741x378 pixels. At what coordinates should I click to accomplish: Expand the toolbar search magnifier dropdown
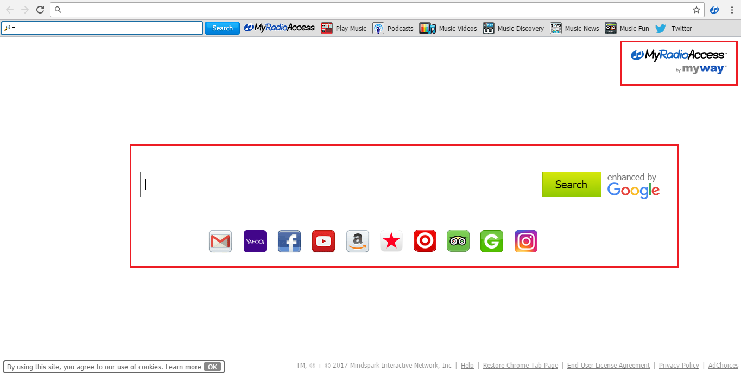click(x=9, y=28)
